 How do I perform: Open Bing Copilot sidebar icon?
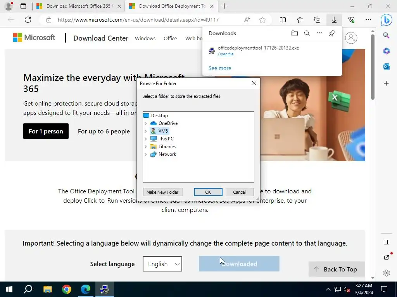(x=387, y=20)
